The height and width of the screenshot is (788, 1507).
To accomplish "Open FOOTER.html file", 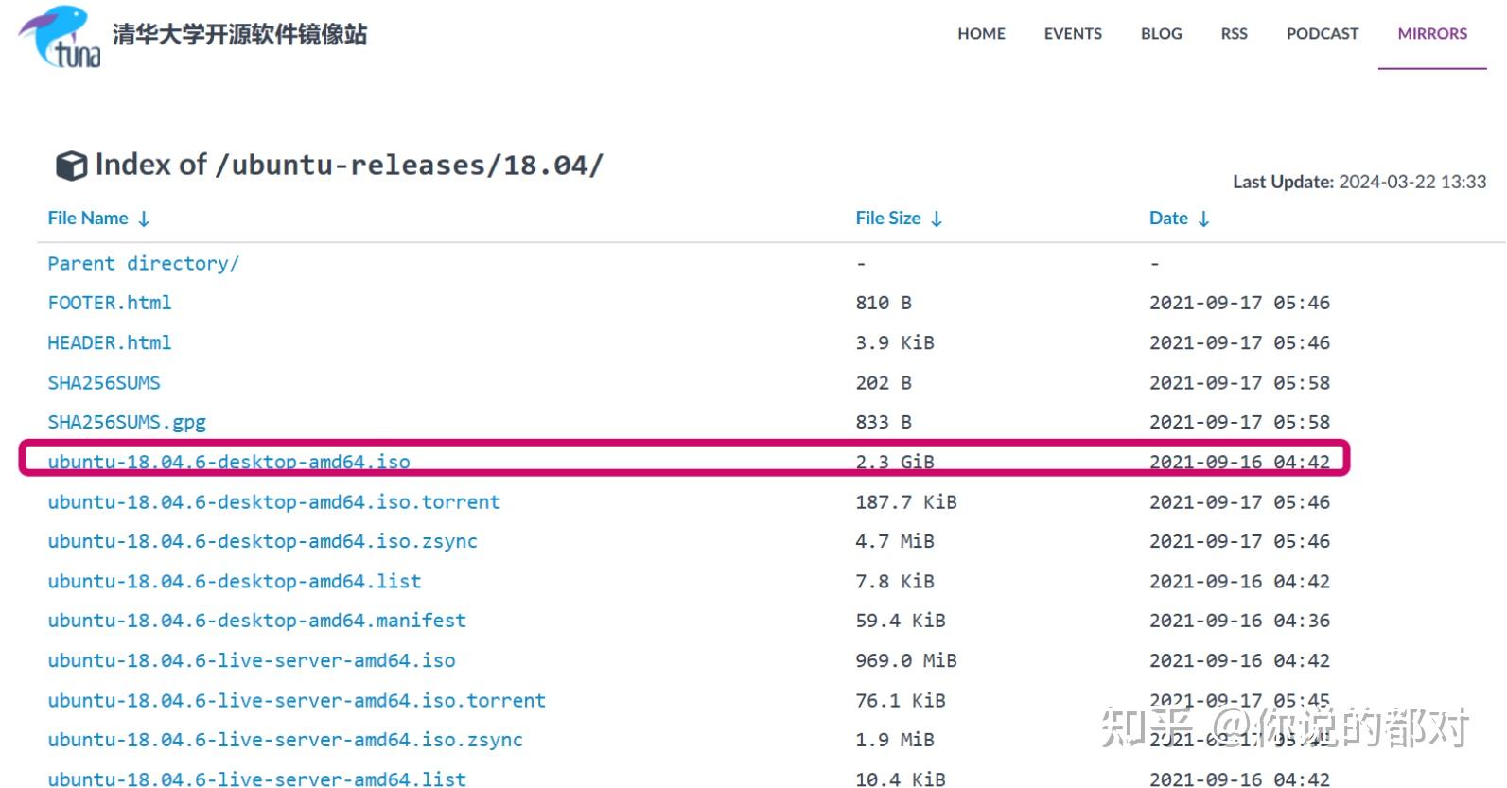I will (110, 303).
